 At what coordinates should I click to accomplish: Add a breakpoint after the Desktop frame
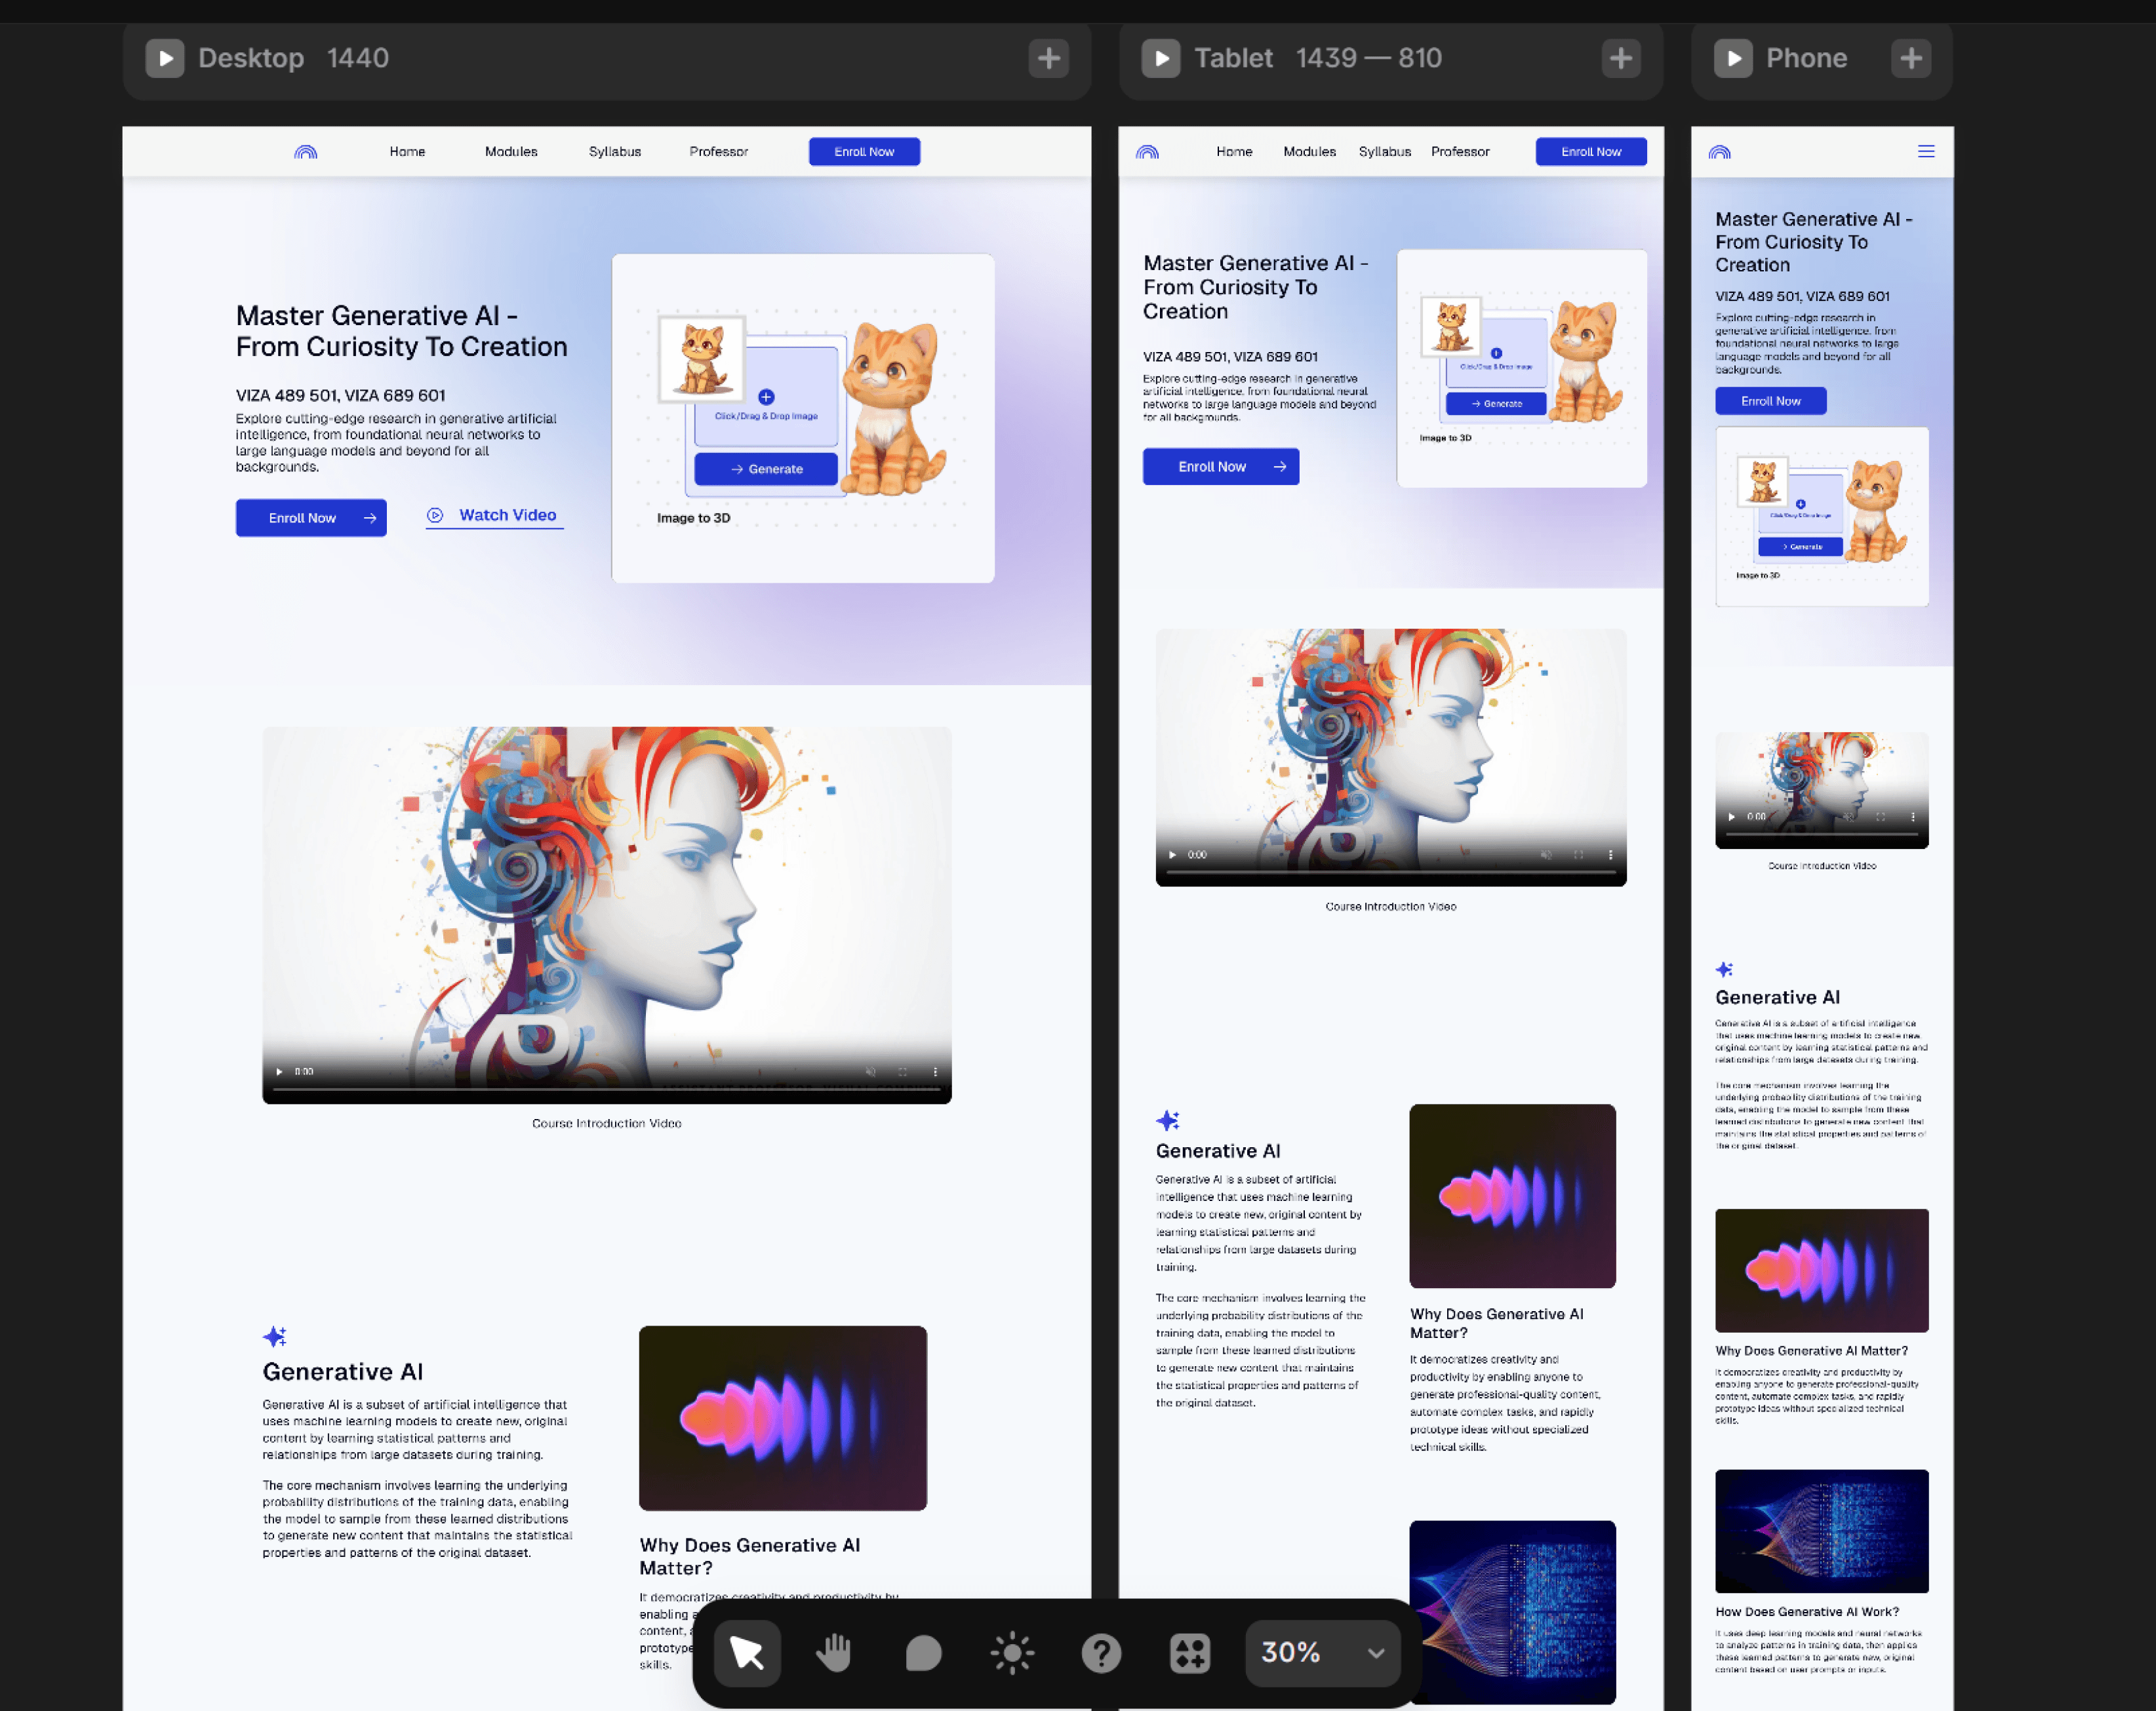[1048, 58]
